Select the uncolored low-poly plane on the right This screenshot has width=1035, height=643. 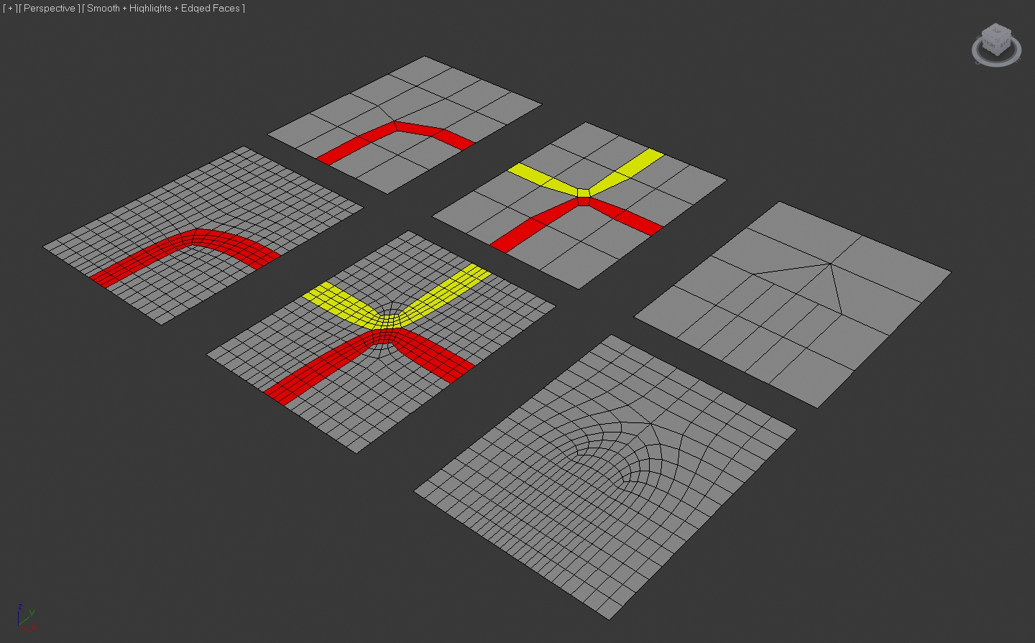(791, 309)
